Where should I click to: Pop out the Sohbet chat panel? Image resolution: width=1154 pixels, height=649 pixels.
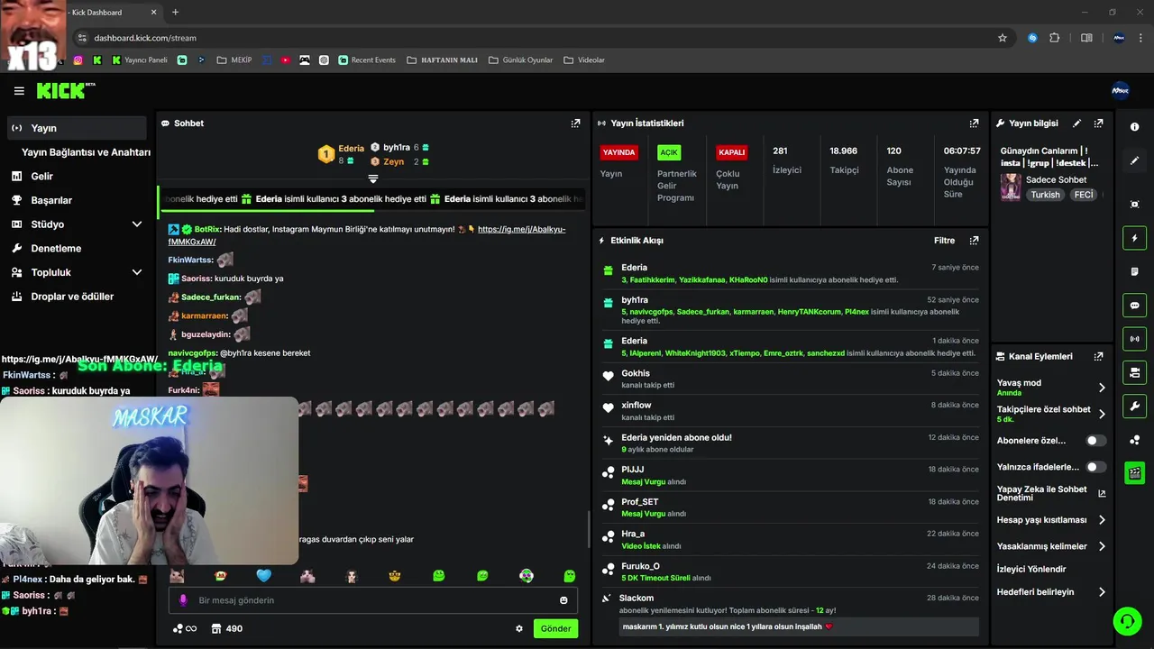pyautogui.click(x=575, y=123)
